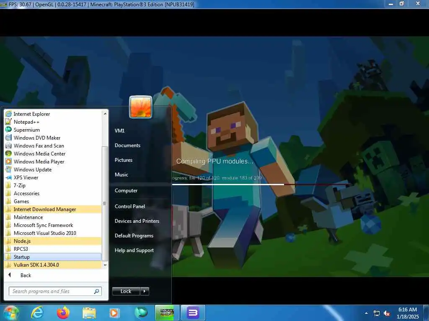Screen dimensions: 429x321
Task: Open Windows Explorer from taskbar
Action: point(89,313)
